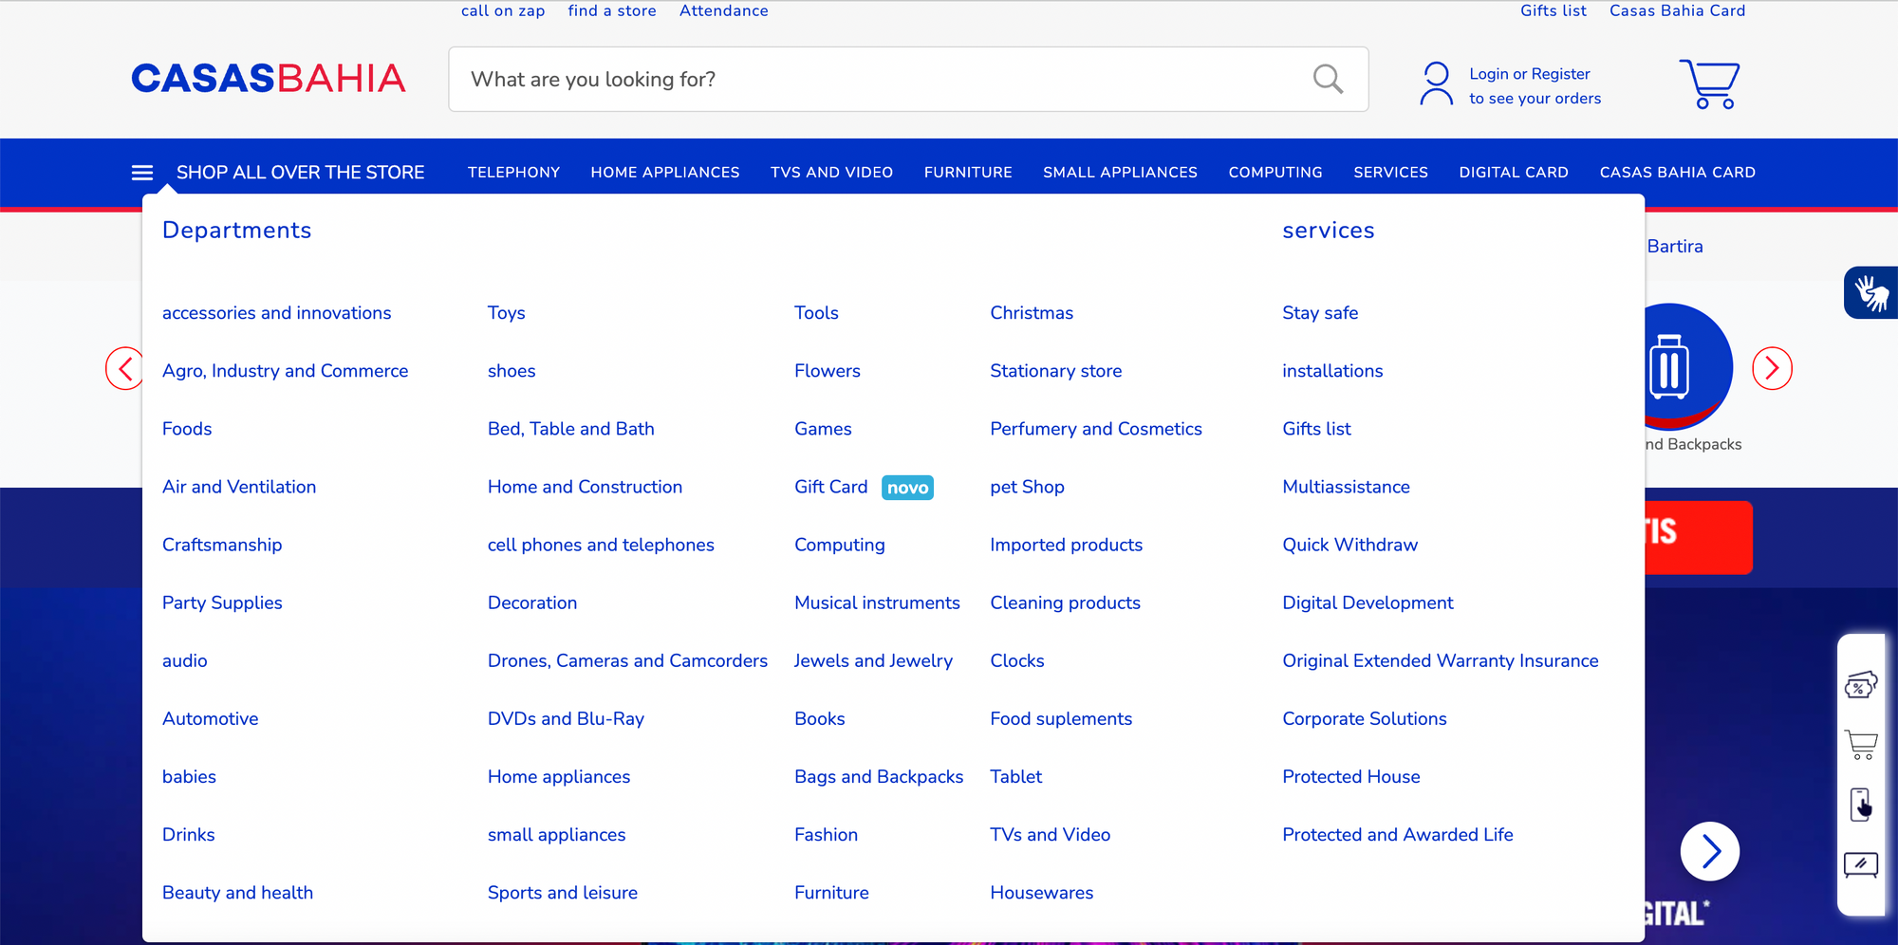Click the novo badge beside Gift Card
The width and height of the screenshot is (1898, 945).
click(x=907, y=488)
